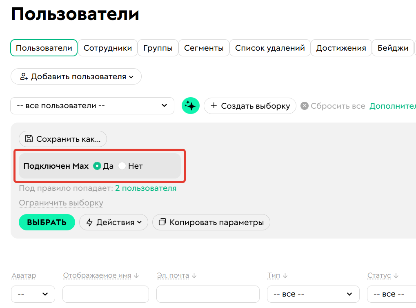Select 'Нет' for 'Подключен Max'
The height and width of the screenshot is (308, 416).
click(122, 165)
